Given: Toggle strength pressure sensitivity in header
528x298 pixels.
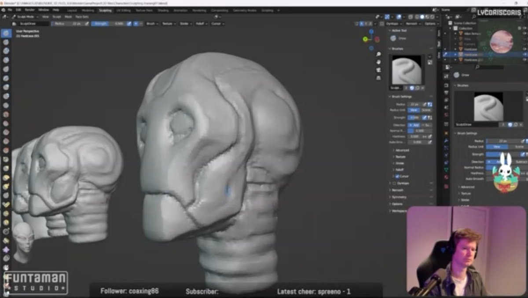Looking at the screenshot, I should pyautogui.click(x=129, y=23).
